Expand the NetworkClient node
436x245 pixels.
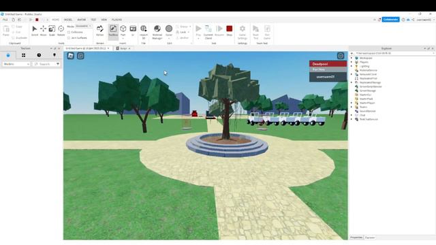pos(352,74)
